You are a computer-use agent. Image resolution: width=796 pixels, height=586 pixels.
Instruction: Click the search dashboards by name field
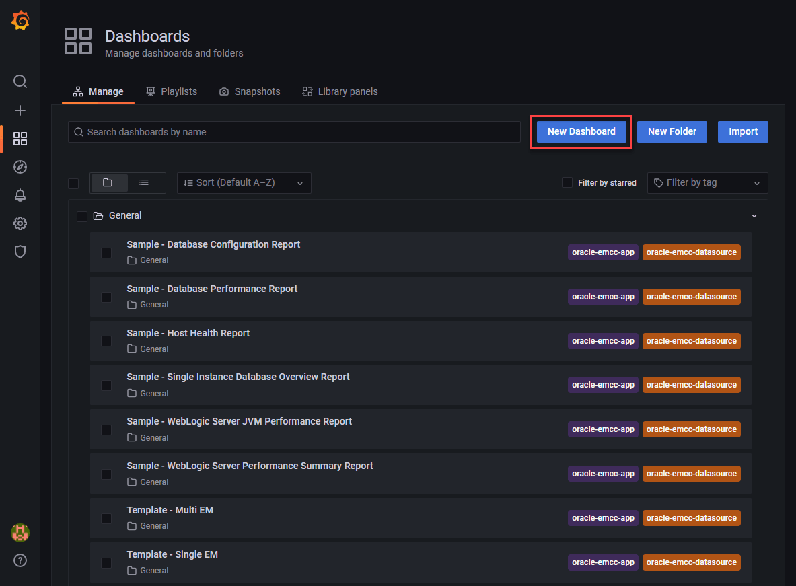click(294, 132)
